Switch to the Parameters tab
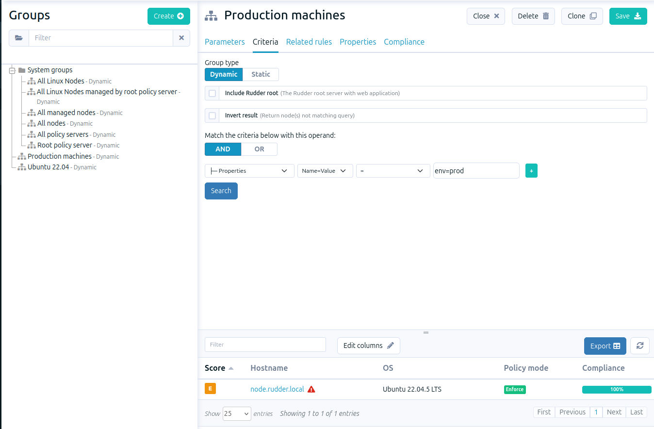654x429 pixels. (225, 42)
